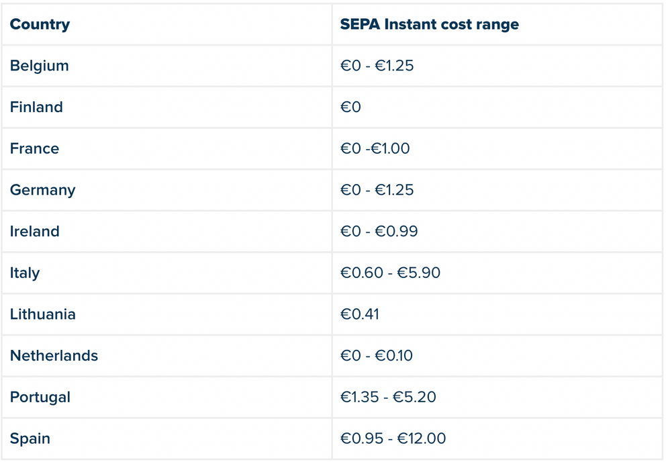The image size is (666, 462).
Task: Select the €0 -€1.00 cost cell
Action: tap(375, 148)
